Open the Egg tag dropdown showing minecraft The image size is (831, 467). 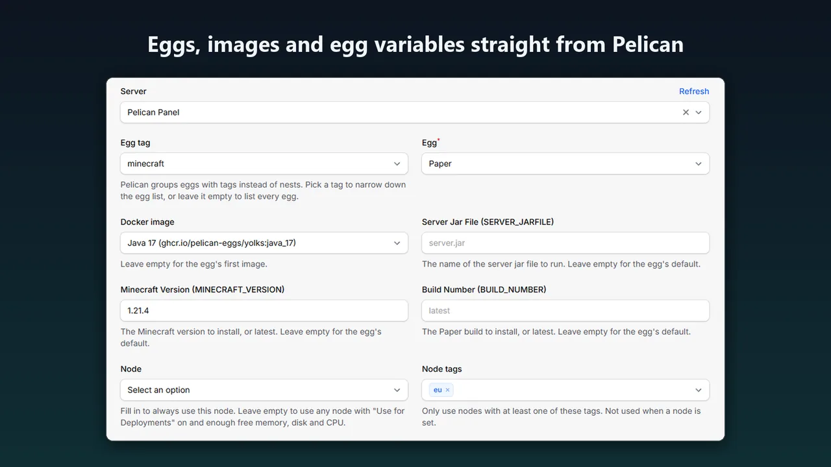(x=264, y=163)
